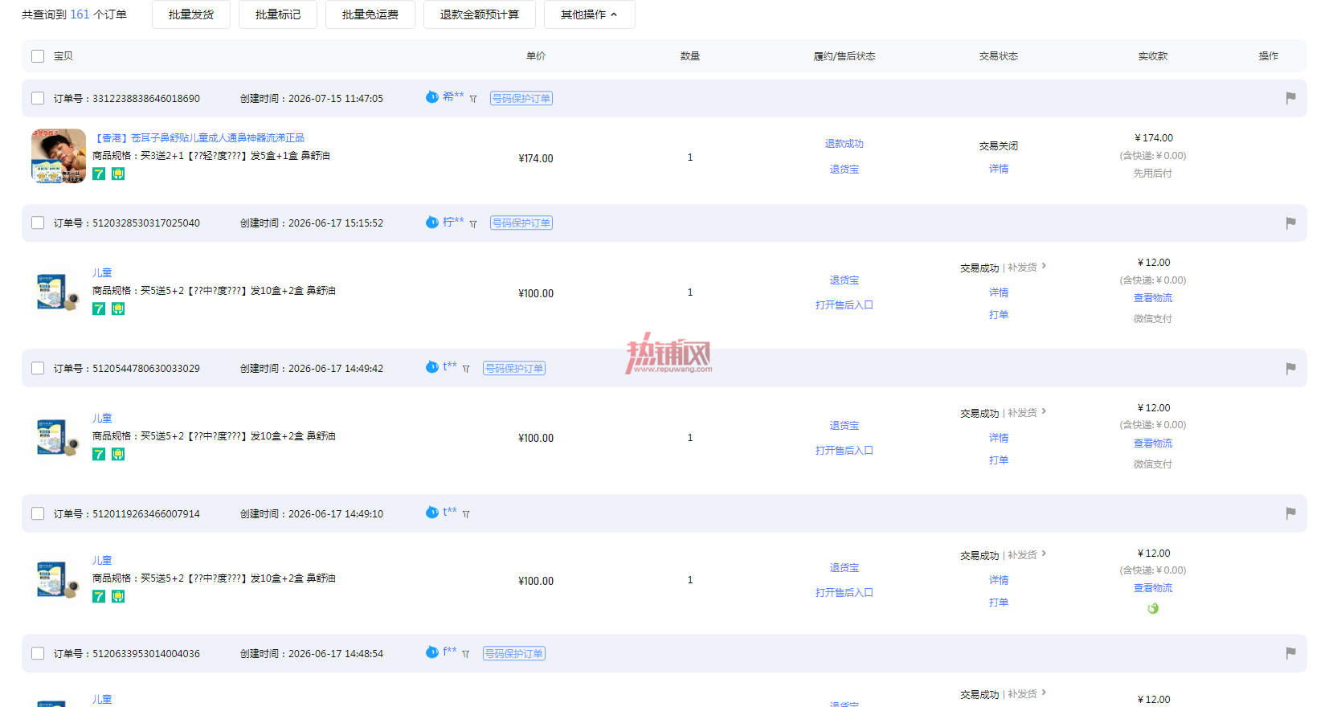Check the order ending in 018690
Viewport: 1337px width, 707px height.
38,98
